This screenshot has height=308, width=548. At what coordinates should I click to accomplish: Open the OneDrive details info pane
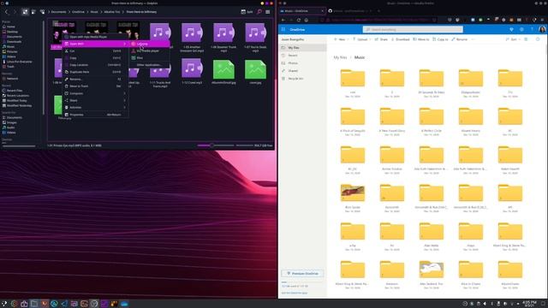point(538,39)
